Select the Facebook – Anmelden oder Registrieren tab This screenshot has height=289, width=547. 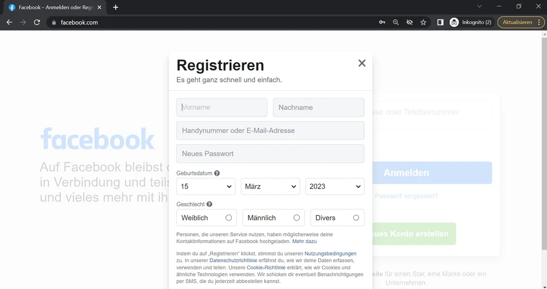click(x=56, y=7)
